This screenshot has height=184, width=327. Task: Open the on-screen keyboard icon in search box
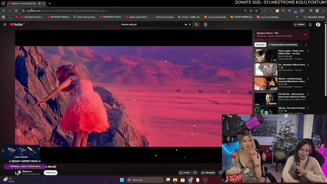click(186, 25)
